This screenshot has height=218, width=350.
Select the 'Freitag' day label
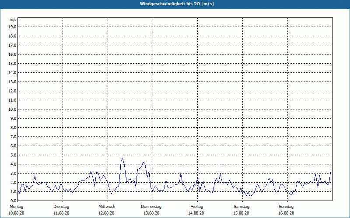click(197, 206)
